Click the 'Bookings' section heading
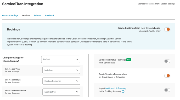The height and width of the screenshot is (100, 180). click(x=13, y=30)
